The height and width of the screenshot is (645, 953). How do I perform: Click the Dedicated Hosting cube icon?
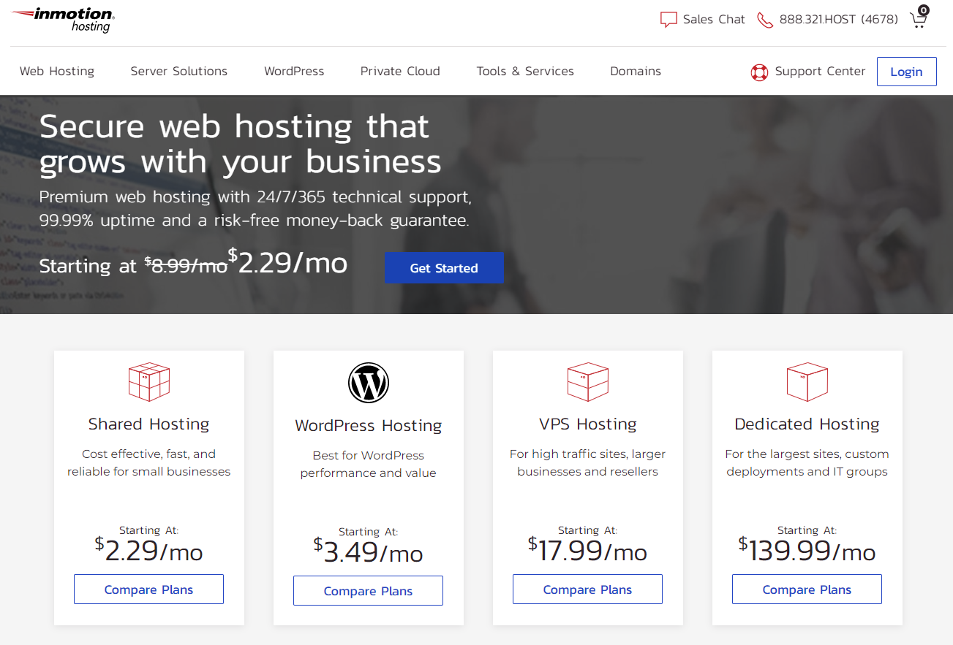pos(807,382)
